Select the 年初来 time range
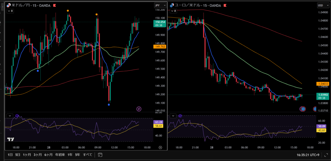The height and width of the screenshot is (161, 331). click(x=60, y=155)
